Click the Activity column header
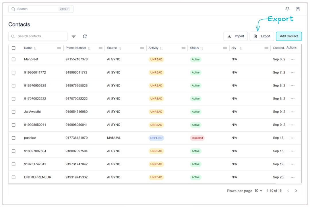Viewport: 310px width, 207px height. pos(154,48)
